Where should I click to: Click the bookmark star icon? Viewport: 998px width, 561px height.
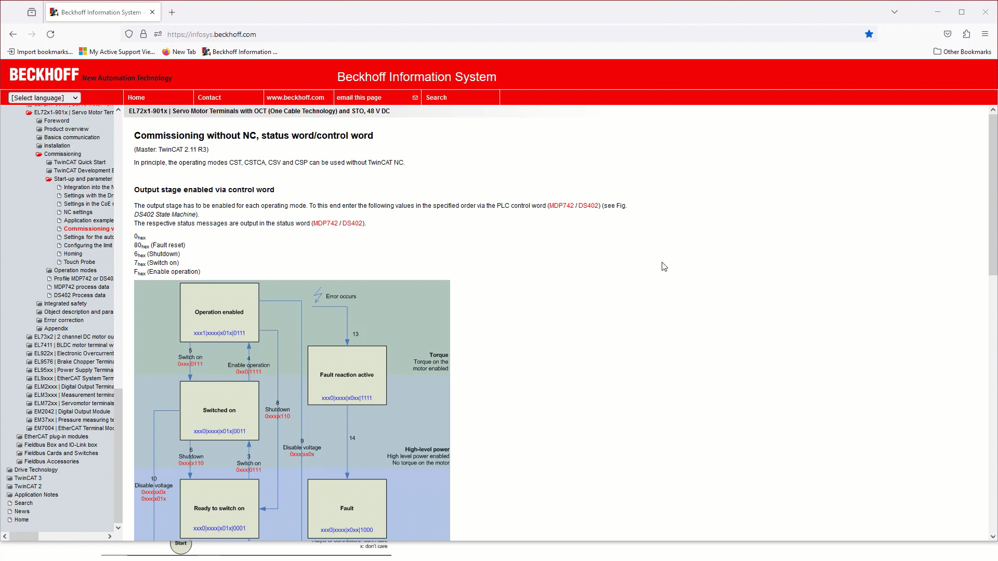point(869,34)
